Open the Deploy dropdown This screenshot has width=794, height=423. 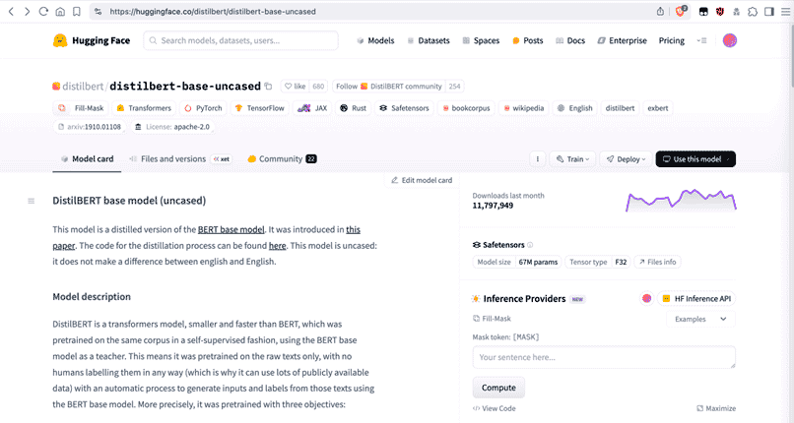(x=626, y=159)
